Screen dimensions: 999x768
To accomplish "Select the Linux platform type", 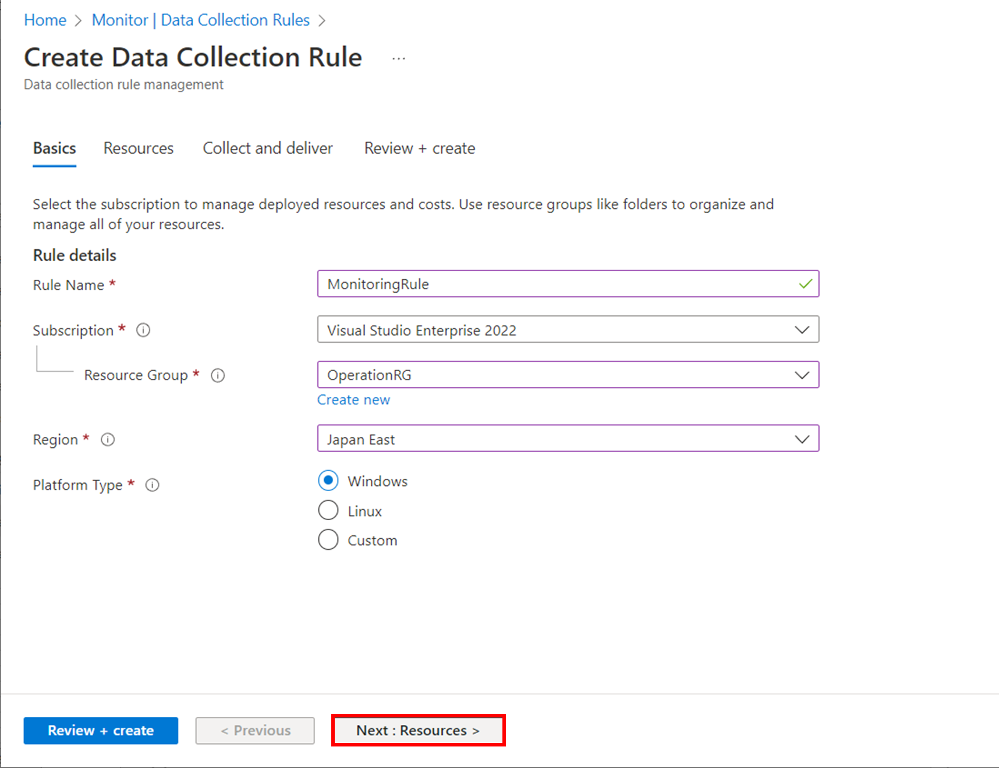I will pyautogui.click(x=328, y=510).
